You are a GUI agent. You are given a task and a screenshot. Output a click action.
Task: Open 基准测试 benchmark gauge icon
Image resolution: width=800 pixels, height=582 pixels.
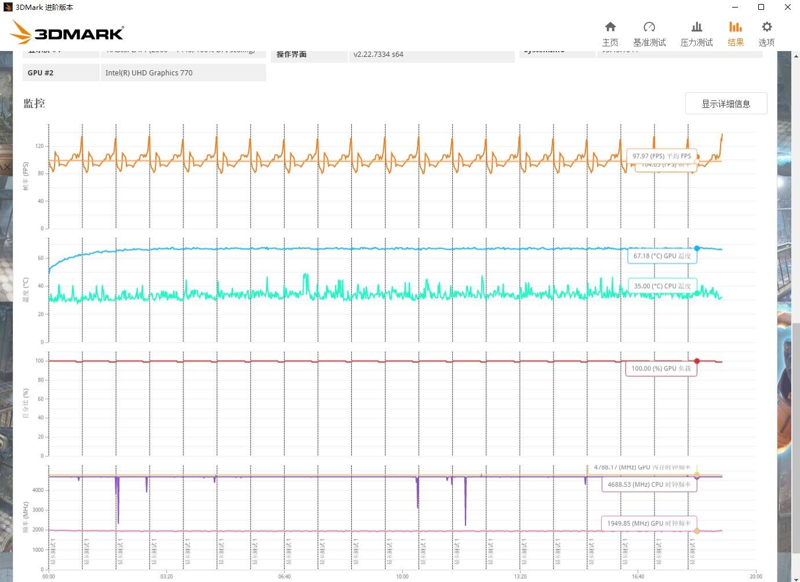point(649,34)
